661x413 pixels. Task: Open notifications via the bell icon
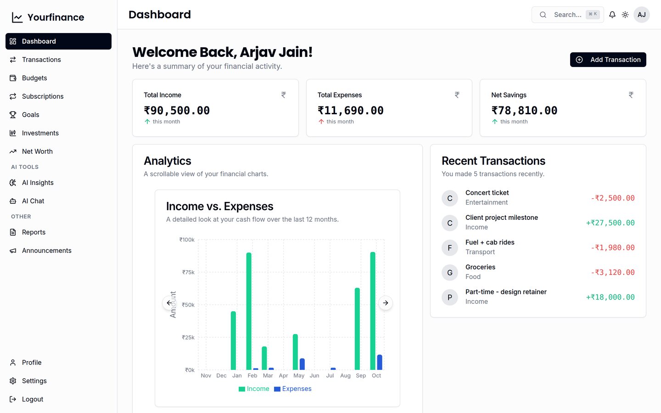tap(612, 15)
